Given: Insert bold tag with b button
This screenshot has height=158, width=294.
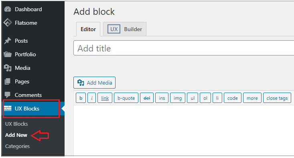Looking at the screenshot, I should 81,98.
